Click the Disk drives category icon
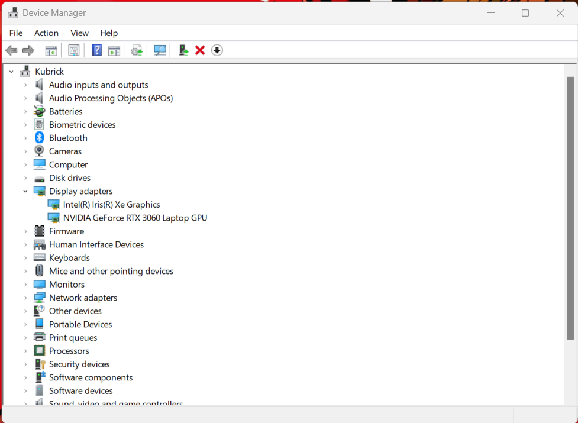The image size is (578, 423). [x=40, y=179]
